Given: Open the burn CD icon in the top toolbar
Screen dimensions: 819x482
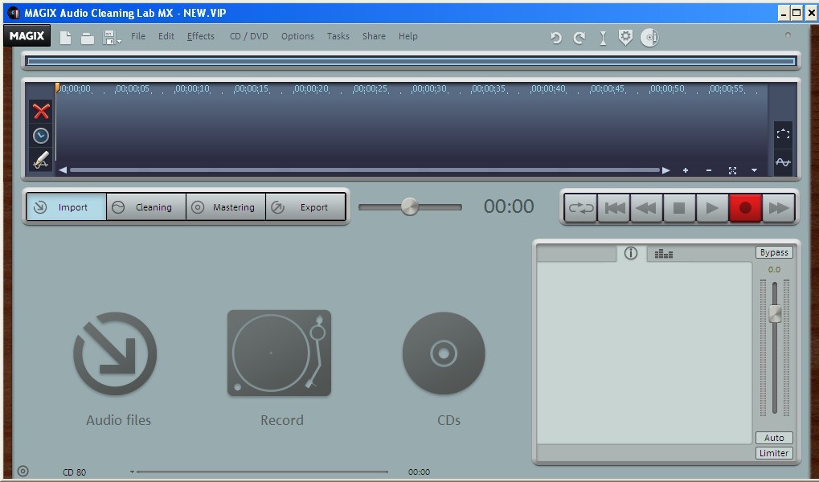Looking at the screenshot, I should (649, 36).
